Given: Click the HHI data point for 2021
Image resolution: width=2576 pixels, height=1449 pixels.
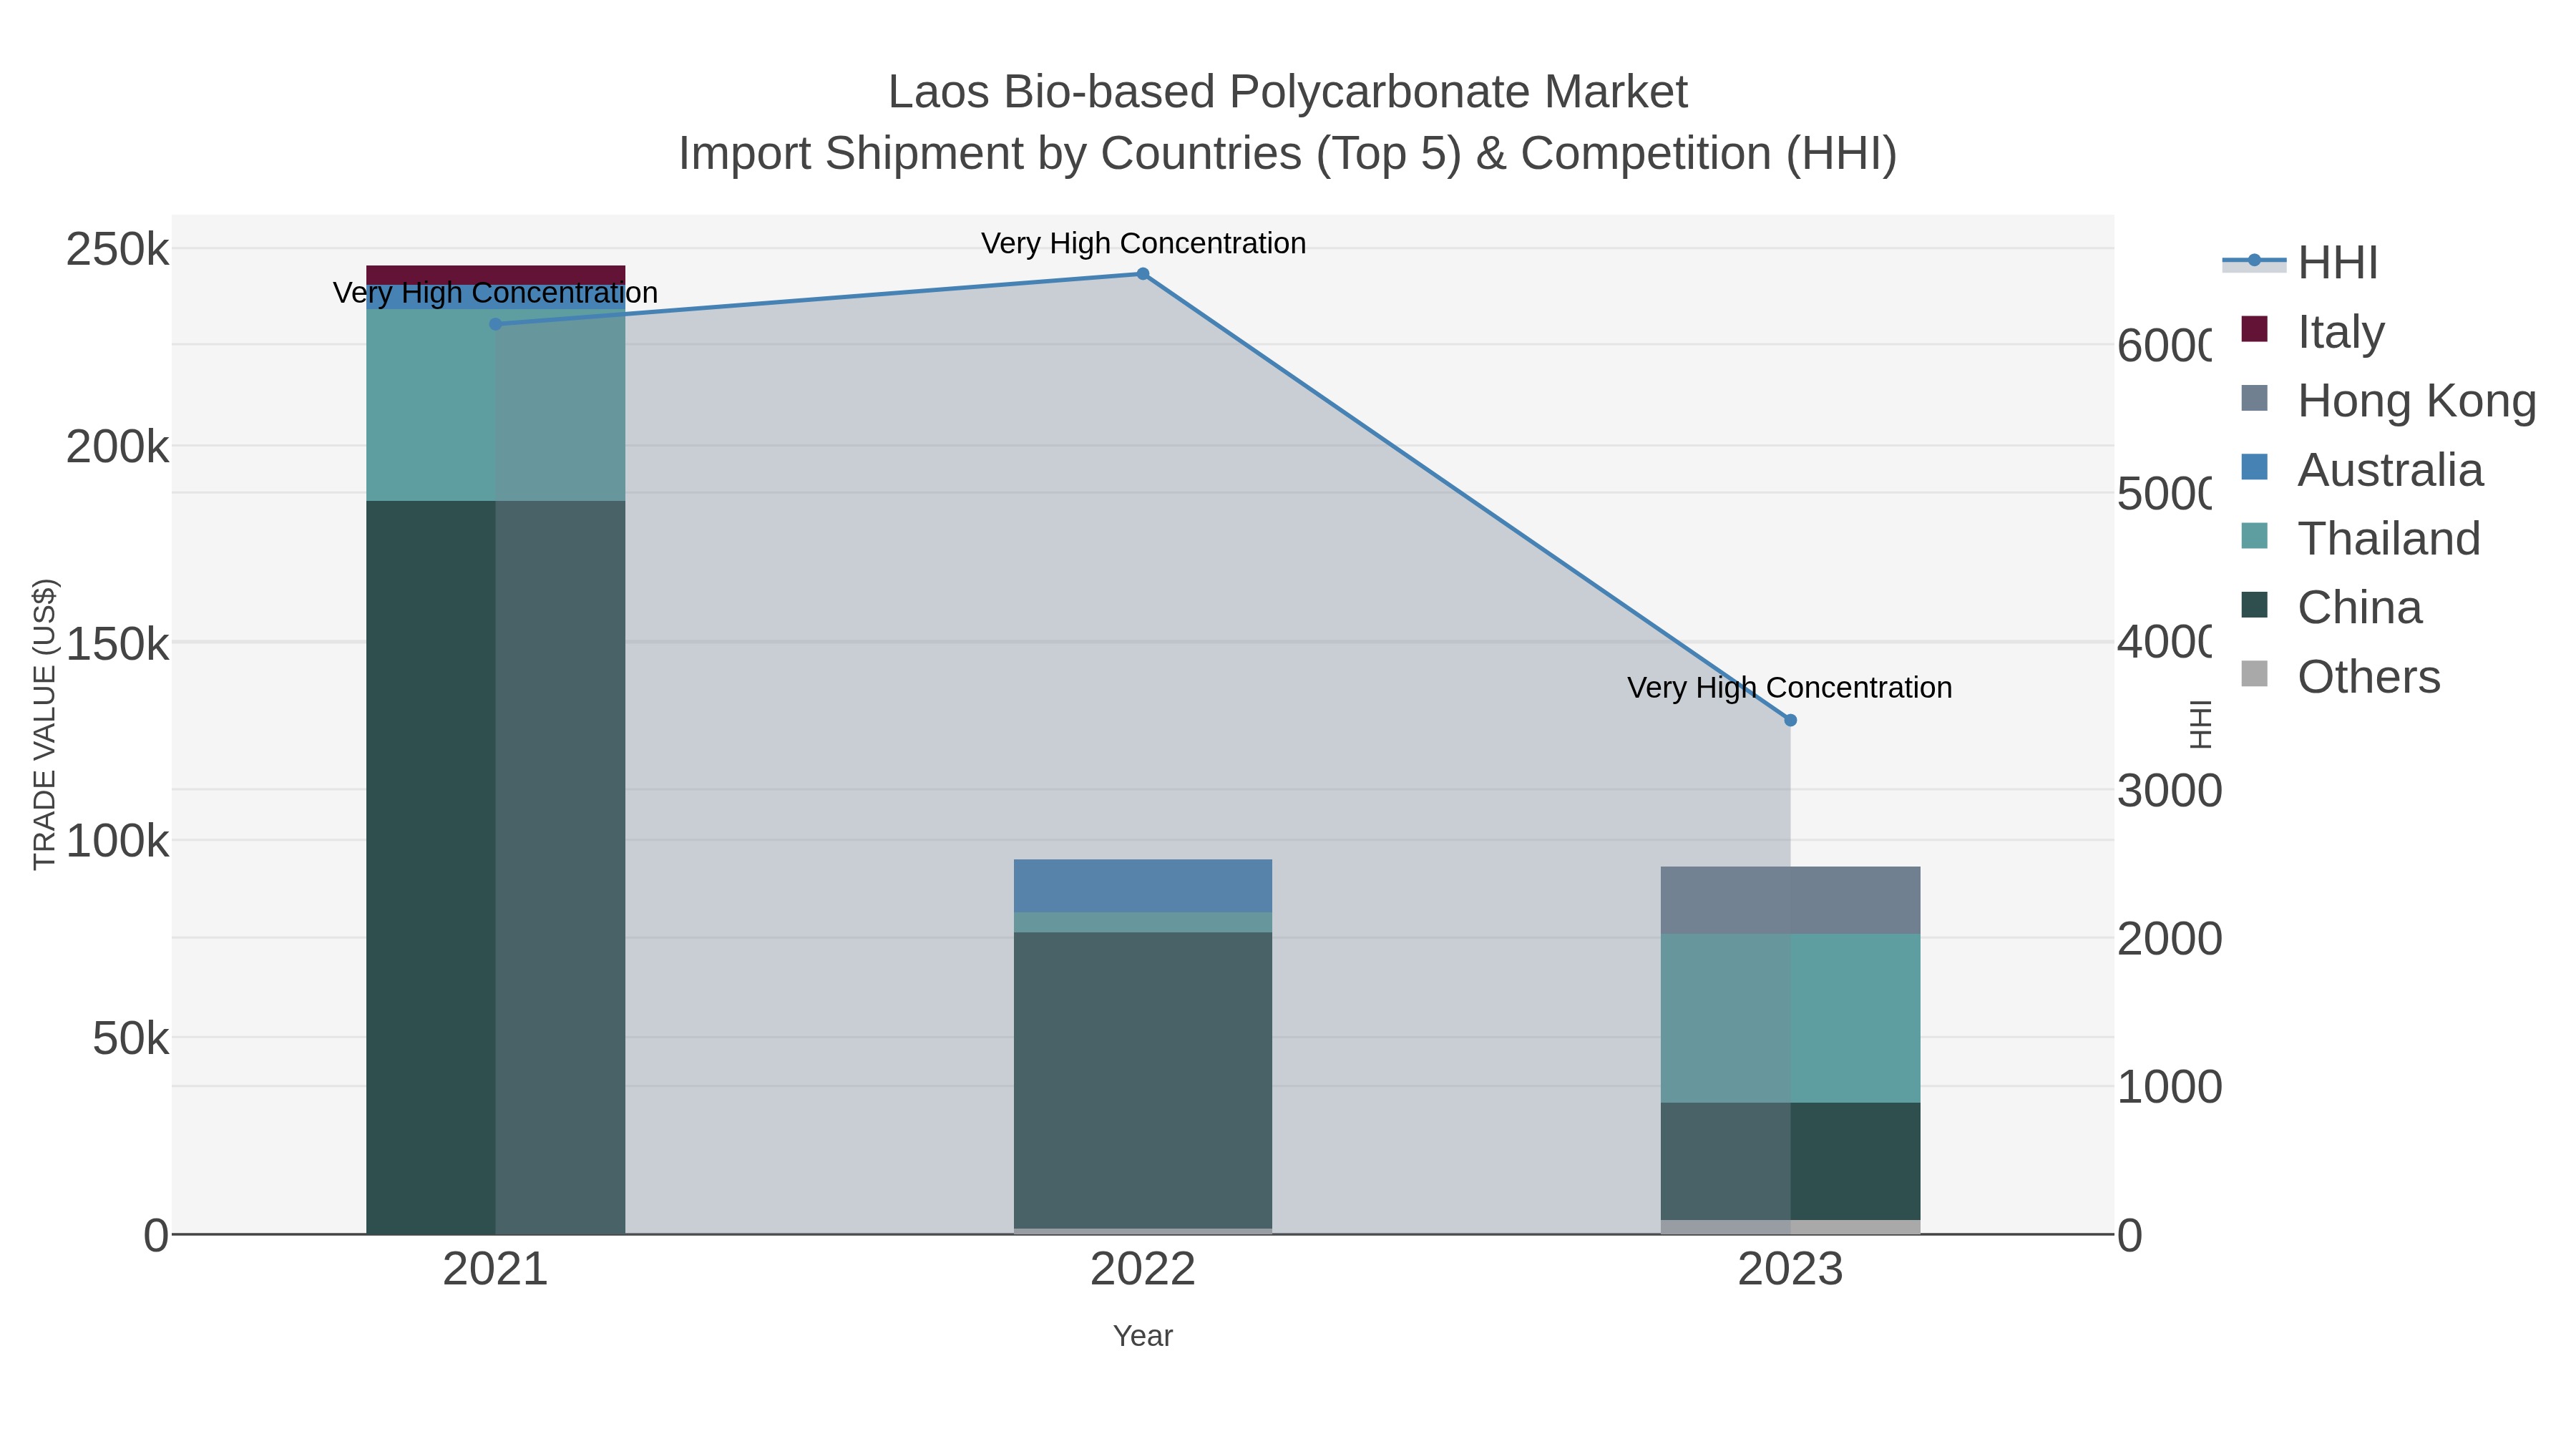Looking at the screenshot, I should (495, 324).
